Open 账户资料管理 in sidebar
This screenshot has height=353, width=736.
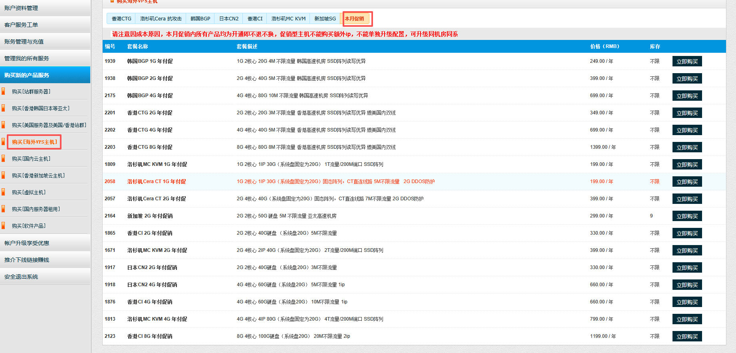point(45,8)
